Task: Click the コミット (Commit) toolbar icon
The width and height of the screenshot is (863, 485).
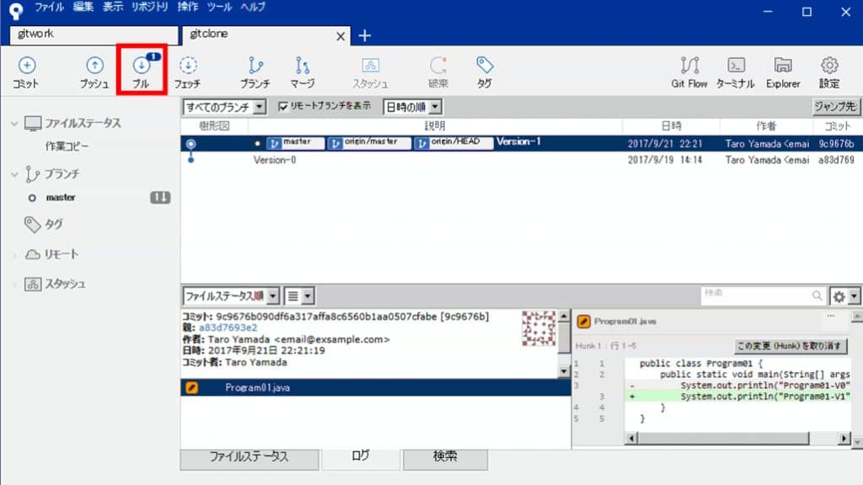Action: [26, 69]
